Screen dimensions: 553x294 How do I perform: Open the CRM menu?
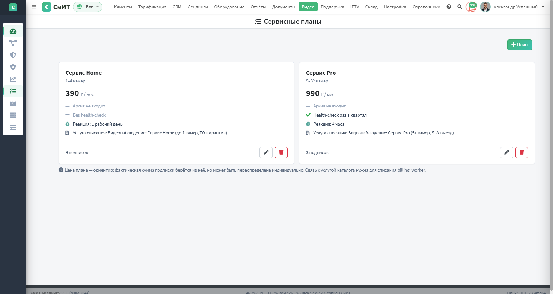tap(177, 7)
